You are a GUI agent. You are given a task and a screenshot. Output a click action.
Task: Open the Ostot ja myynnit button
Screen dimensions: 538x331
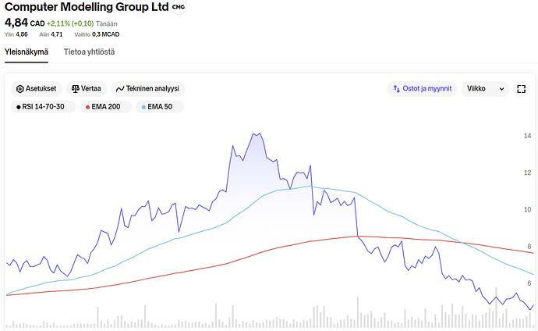(x=423, y=89)
